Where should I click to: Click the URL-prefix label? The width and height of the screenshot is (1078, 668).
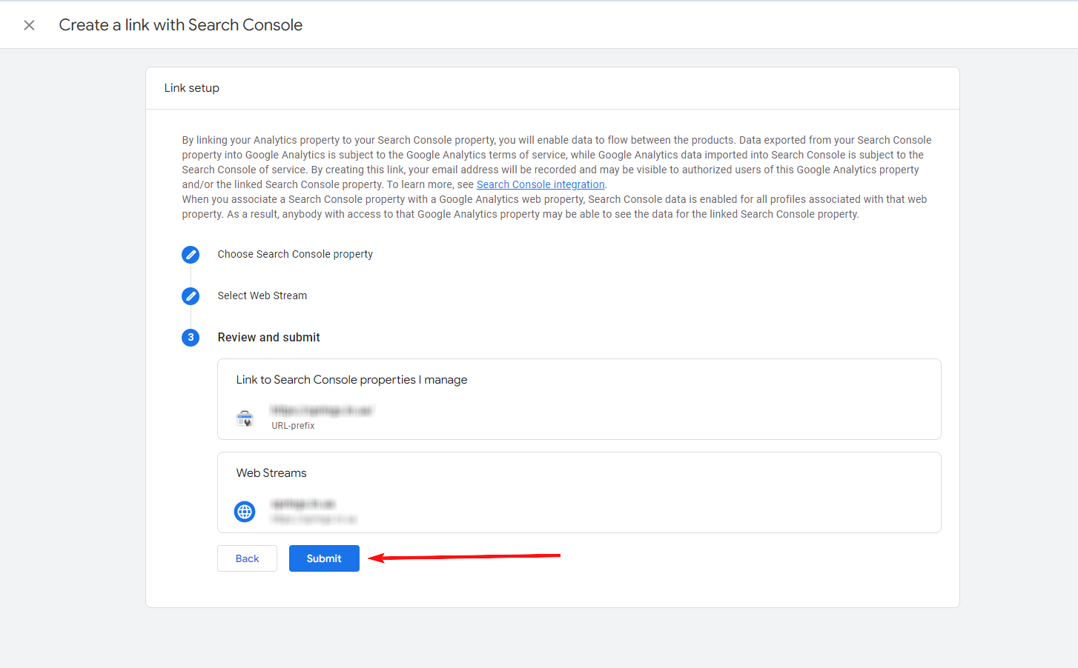click(293, 426)
